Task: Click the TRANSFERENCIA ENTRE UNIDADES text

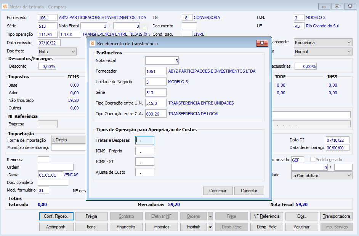Action: (x=201, y=103)
